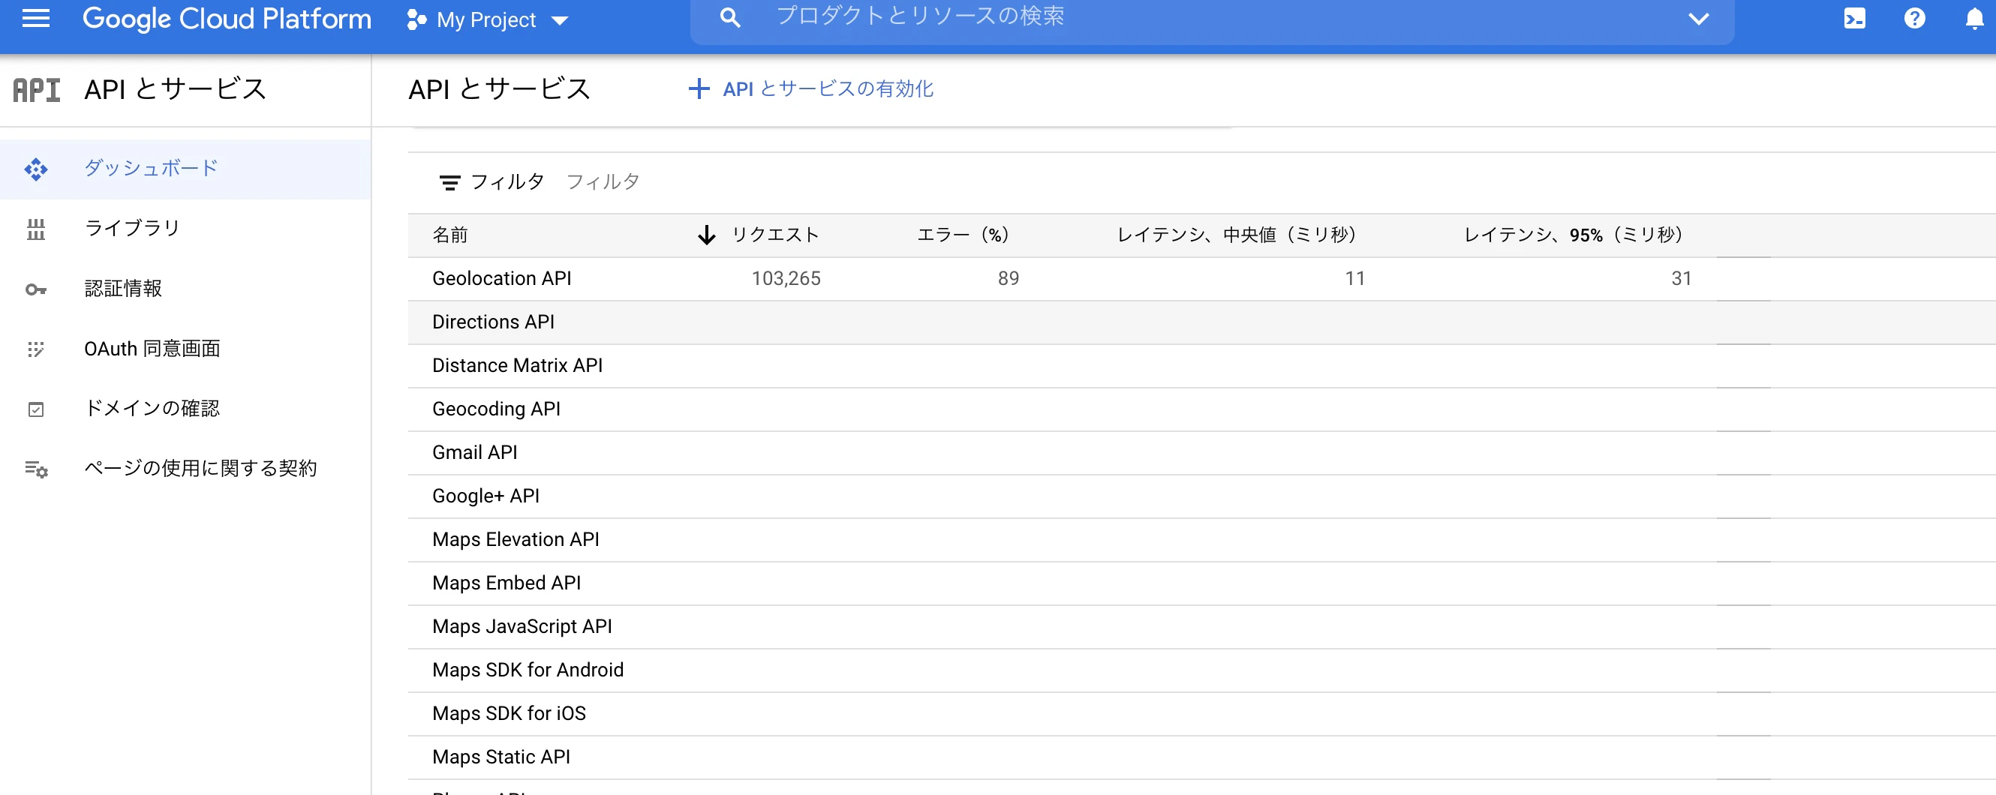Open Maps Embed API link

point(506,583)
